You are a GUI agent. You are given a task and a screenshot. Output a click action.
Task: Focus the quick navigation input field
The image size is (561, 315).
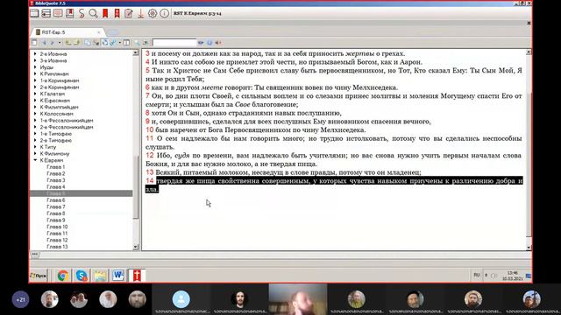click(x=174, y=43)
